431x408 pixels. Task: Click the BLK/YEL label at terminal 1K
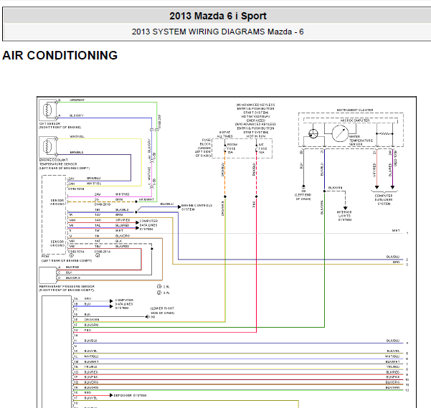point(90,351)
